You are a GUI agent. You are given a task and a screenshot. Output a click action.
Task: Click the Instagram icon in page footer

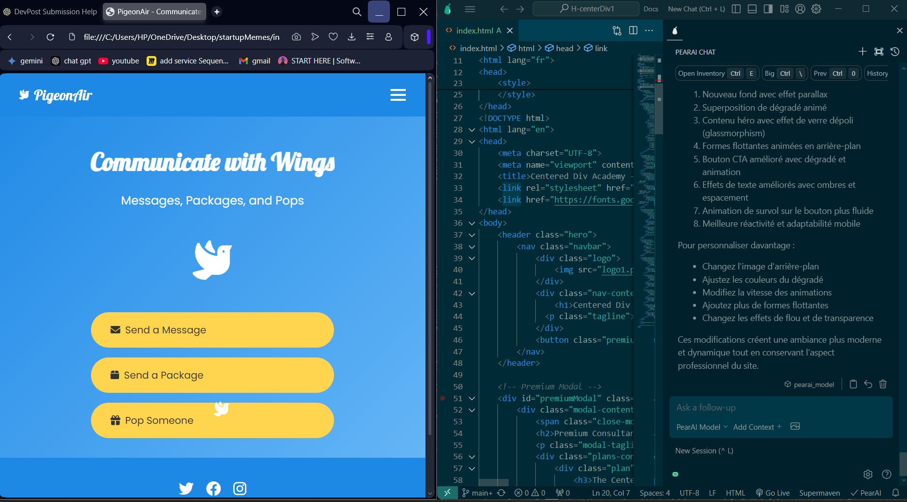click(x=240, y=488)
